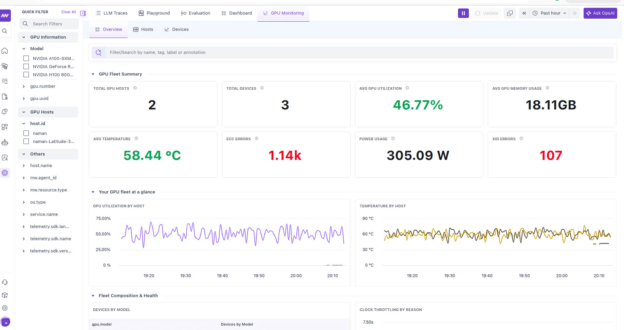Open the sidebar search icon

[5, 31]
